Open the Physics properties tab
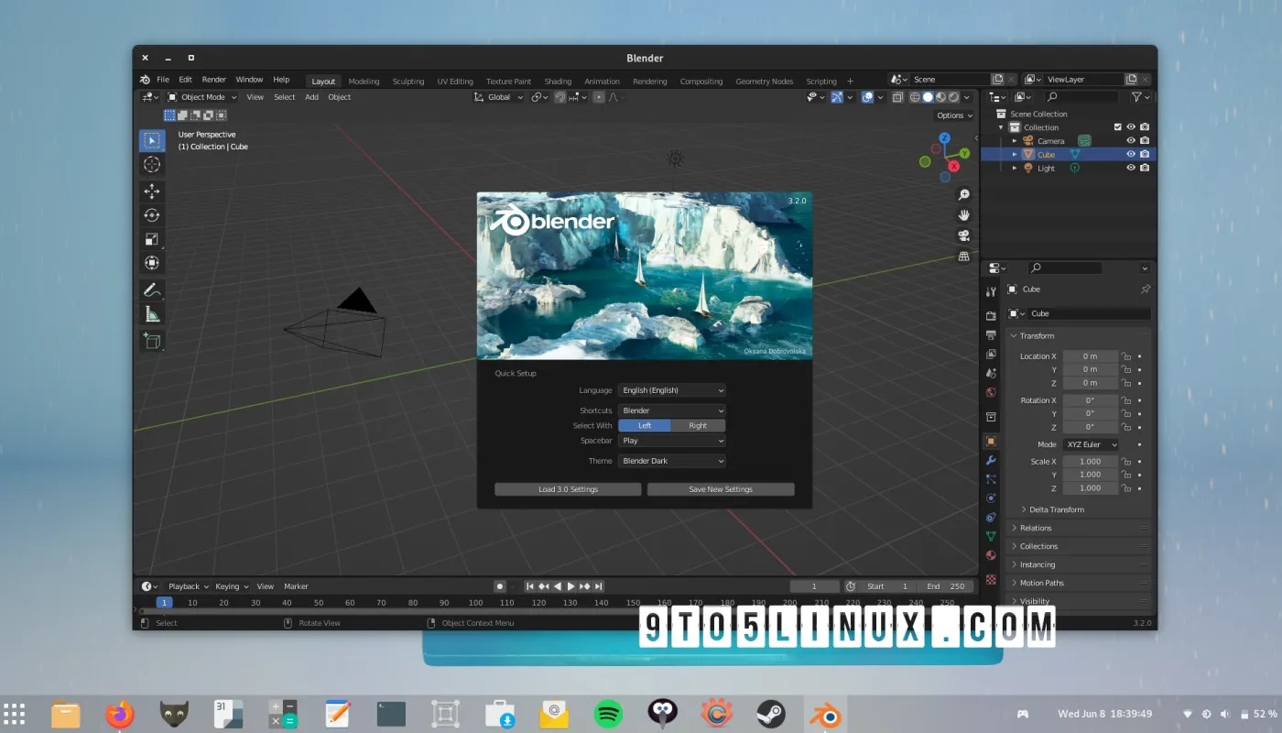Image resolution: width=1282 pixels, height=733 pixels. [x=991, y=498]
